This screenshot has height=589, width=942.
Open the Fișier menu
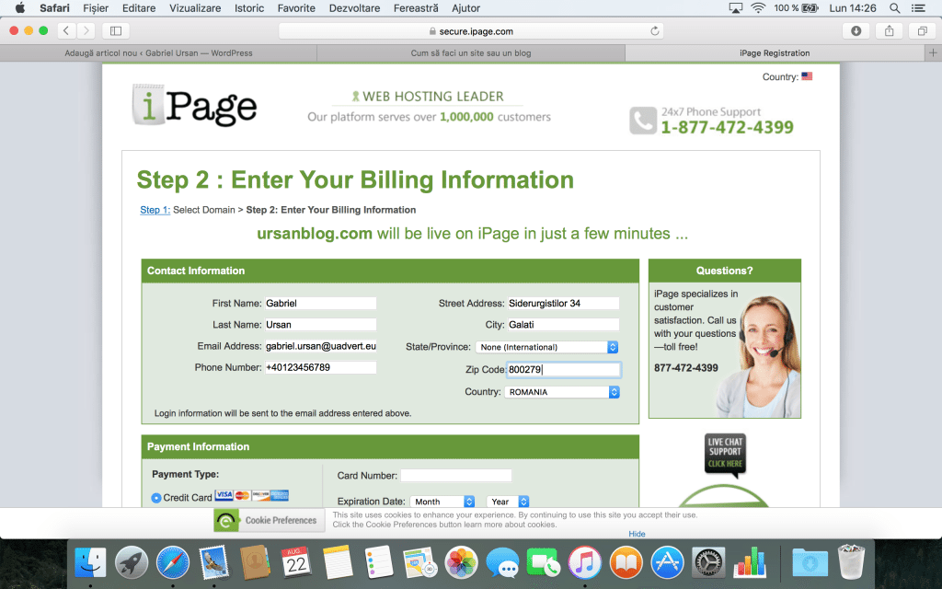click(x=96, y=7)
